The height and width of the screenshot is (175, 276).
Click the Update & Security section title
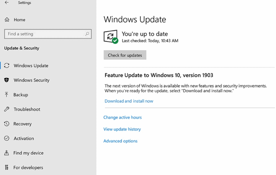coord(22,48)
